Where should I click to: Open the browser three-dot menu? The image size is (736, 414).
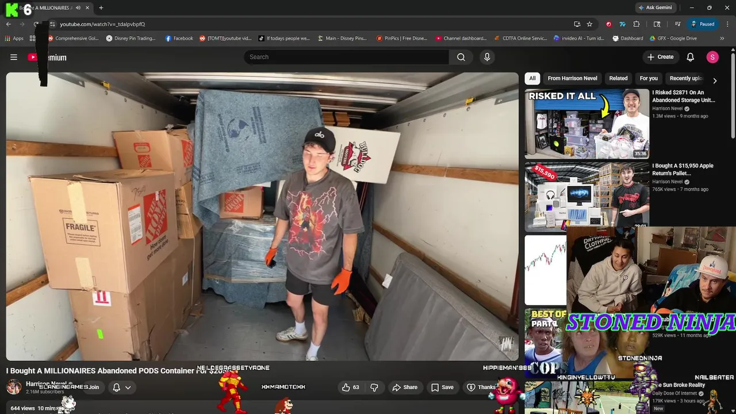click(x=728, y=24)
